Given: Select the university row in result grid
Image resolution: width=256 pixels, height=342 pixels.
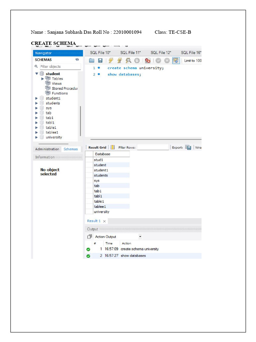Looking at the screenshot, I should [111, 212].
